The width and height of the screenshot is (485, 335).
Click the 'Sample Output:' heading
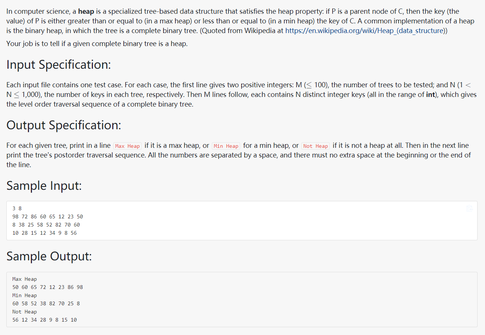49,256
